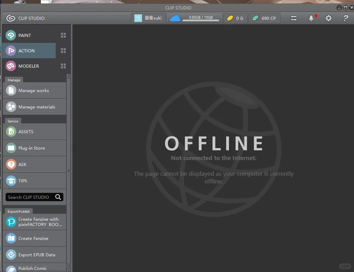Click the sidebar splitter handle
The width and height of the screenshot is (354, 272).
pos(72,148)
